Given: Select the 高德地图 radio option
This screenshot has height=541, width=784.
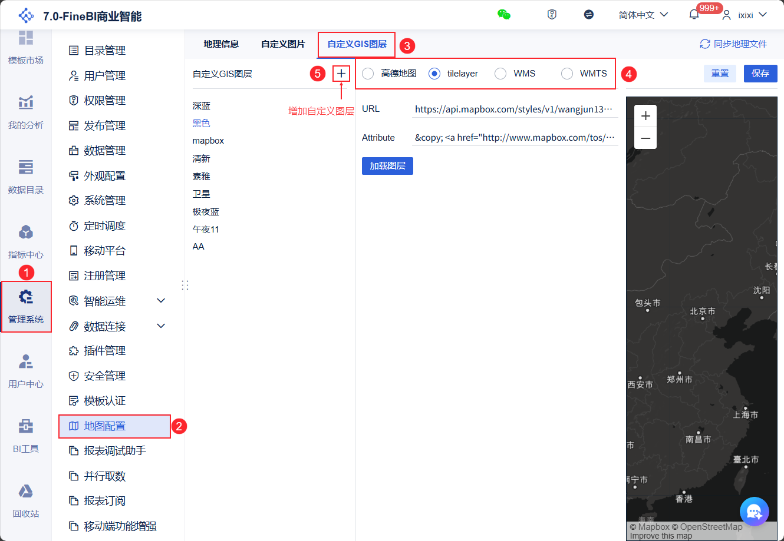Looking at the screenshot, I should pyautogui.click(x=368, y=74).
